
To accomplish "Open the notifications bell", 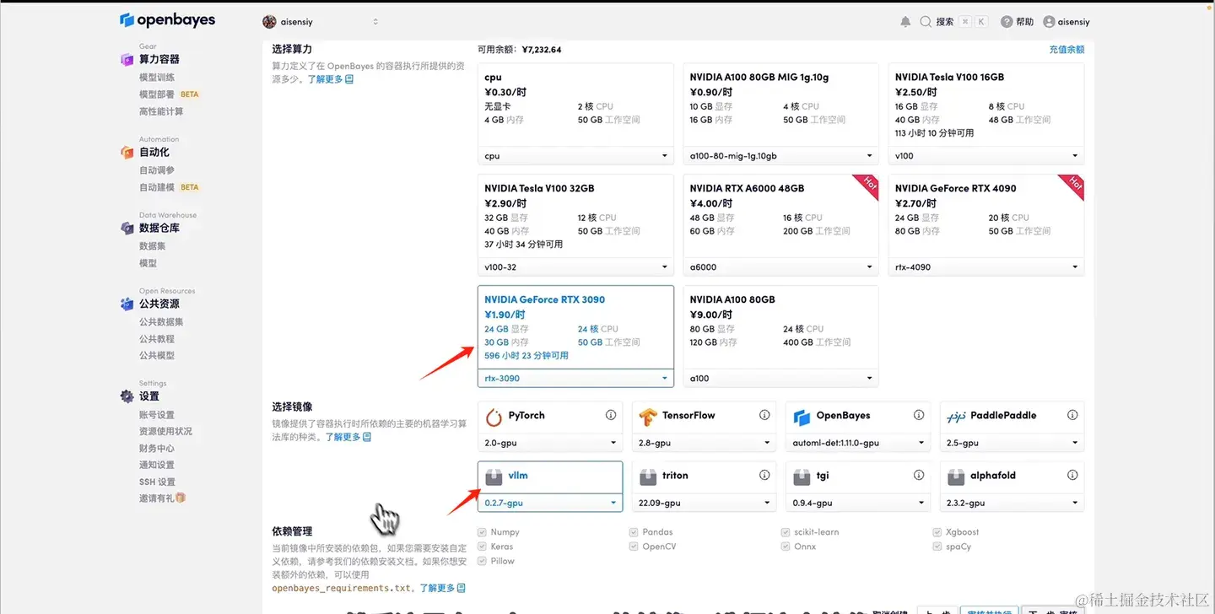I will pyautogui.click(x=905, y=22).
